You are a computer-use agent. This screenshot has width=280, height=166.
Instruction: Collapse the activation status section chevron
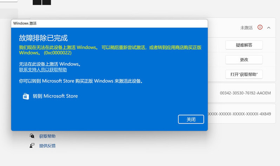point(269,28)
